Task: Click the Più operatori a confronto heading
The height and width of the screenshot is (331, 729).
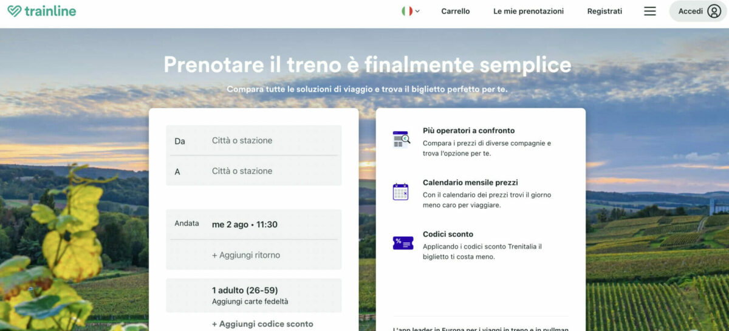Action: pyautogui.click(x=468, y=131)
